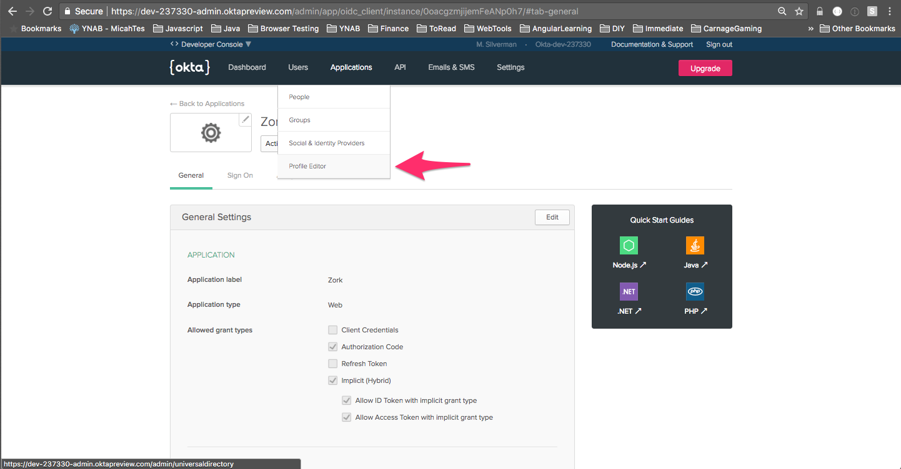This screenshot has height=469, width=901.
Task: Open the Users menu in the navbar
Action: coord(298,67)
